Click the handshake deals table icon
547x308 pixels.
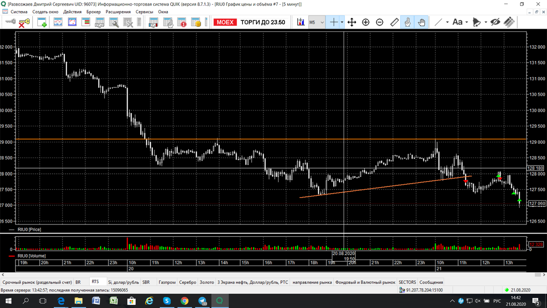coord(100,22)
